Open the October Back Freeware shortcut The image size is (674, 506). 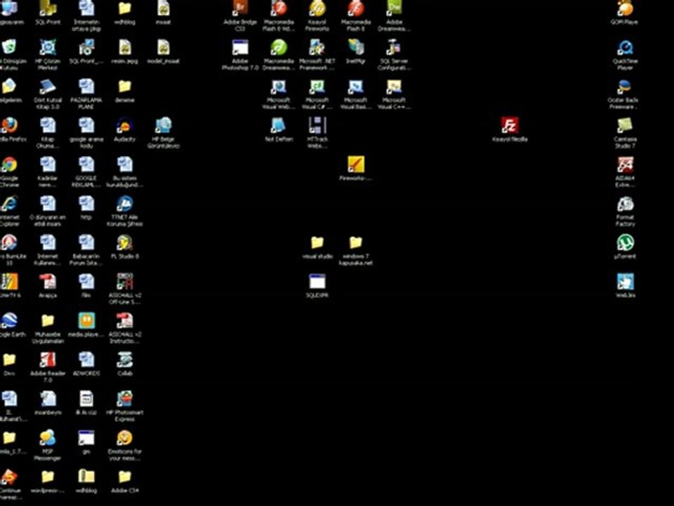625,86
